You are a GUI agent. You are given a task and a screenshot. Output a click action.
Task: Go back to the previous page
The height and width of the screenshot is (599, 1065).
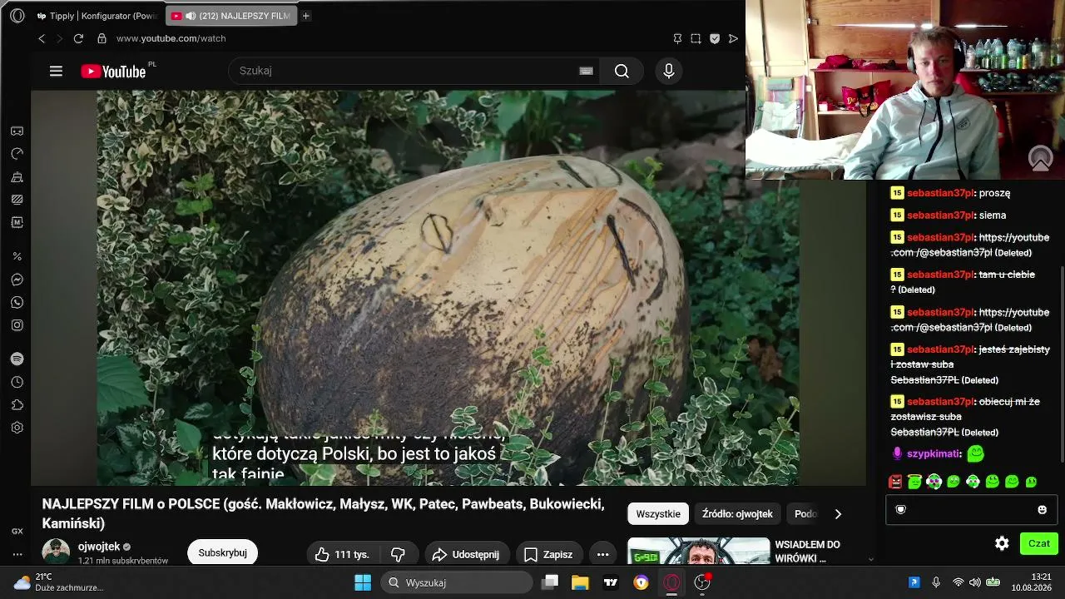[x=42, y=38]
